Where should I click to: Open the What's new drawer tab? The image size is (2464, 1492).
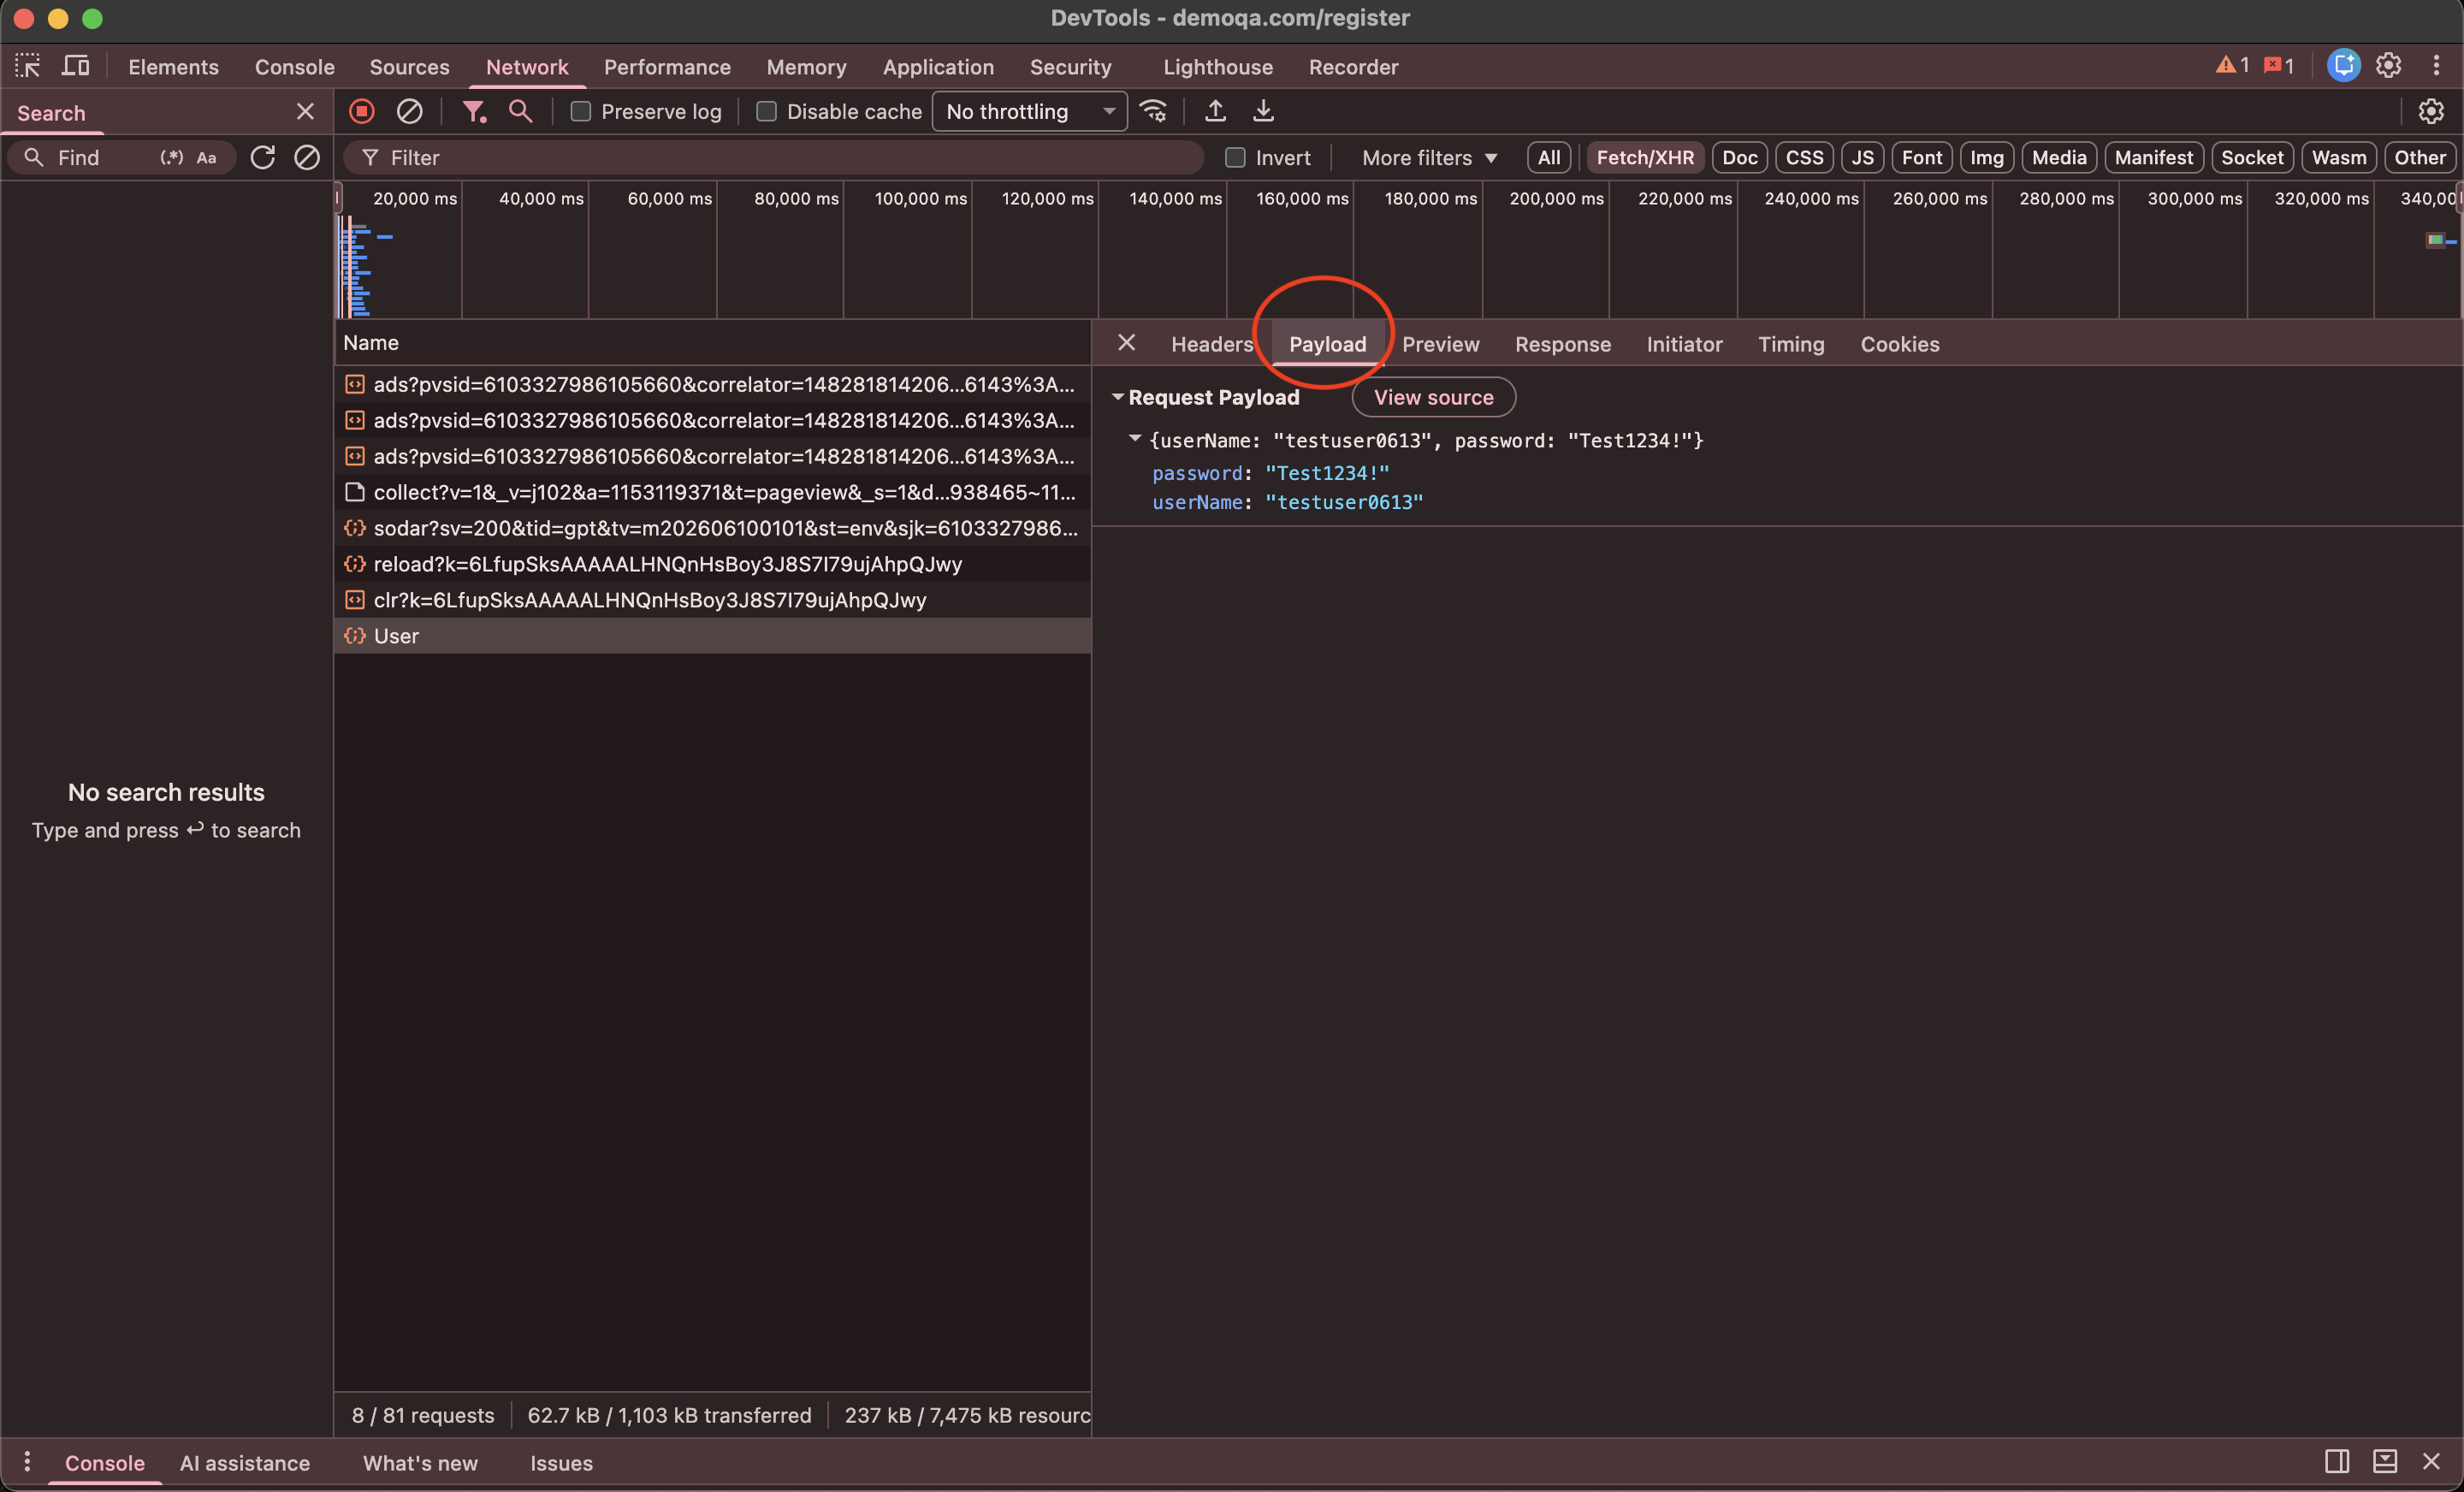(x=420, y=1462)
